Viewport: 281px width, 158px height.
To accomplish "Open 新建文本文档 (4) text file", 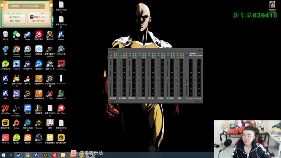I will click(50, 111).
